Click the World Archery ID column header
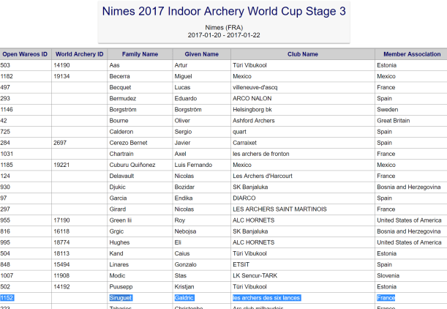Screen dimensions: 447x309 coord(80,53)
